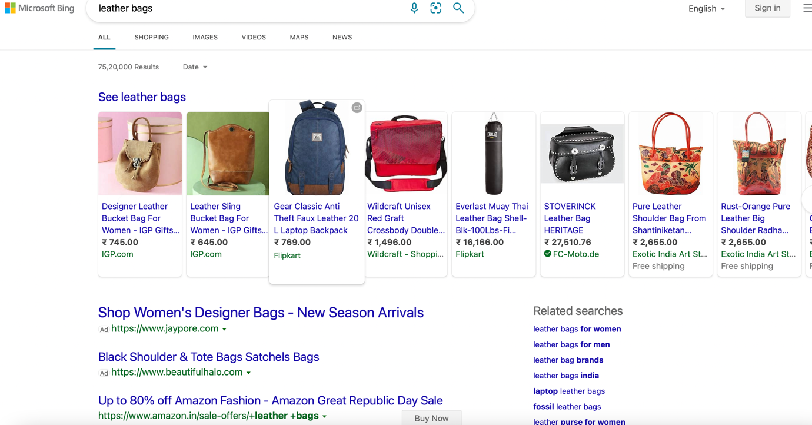Click icon on Gear backpack image corner

coord(357,108)
